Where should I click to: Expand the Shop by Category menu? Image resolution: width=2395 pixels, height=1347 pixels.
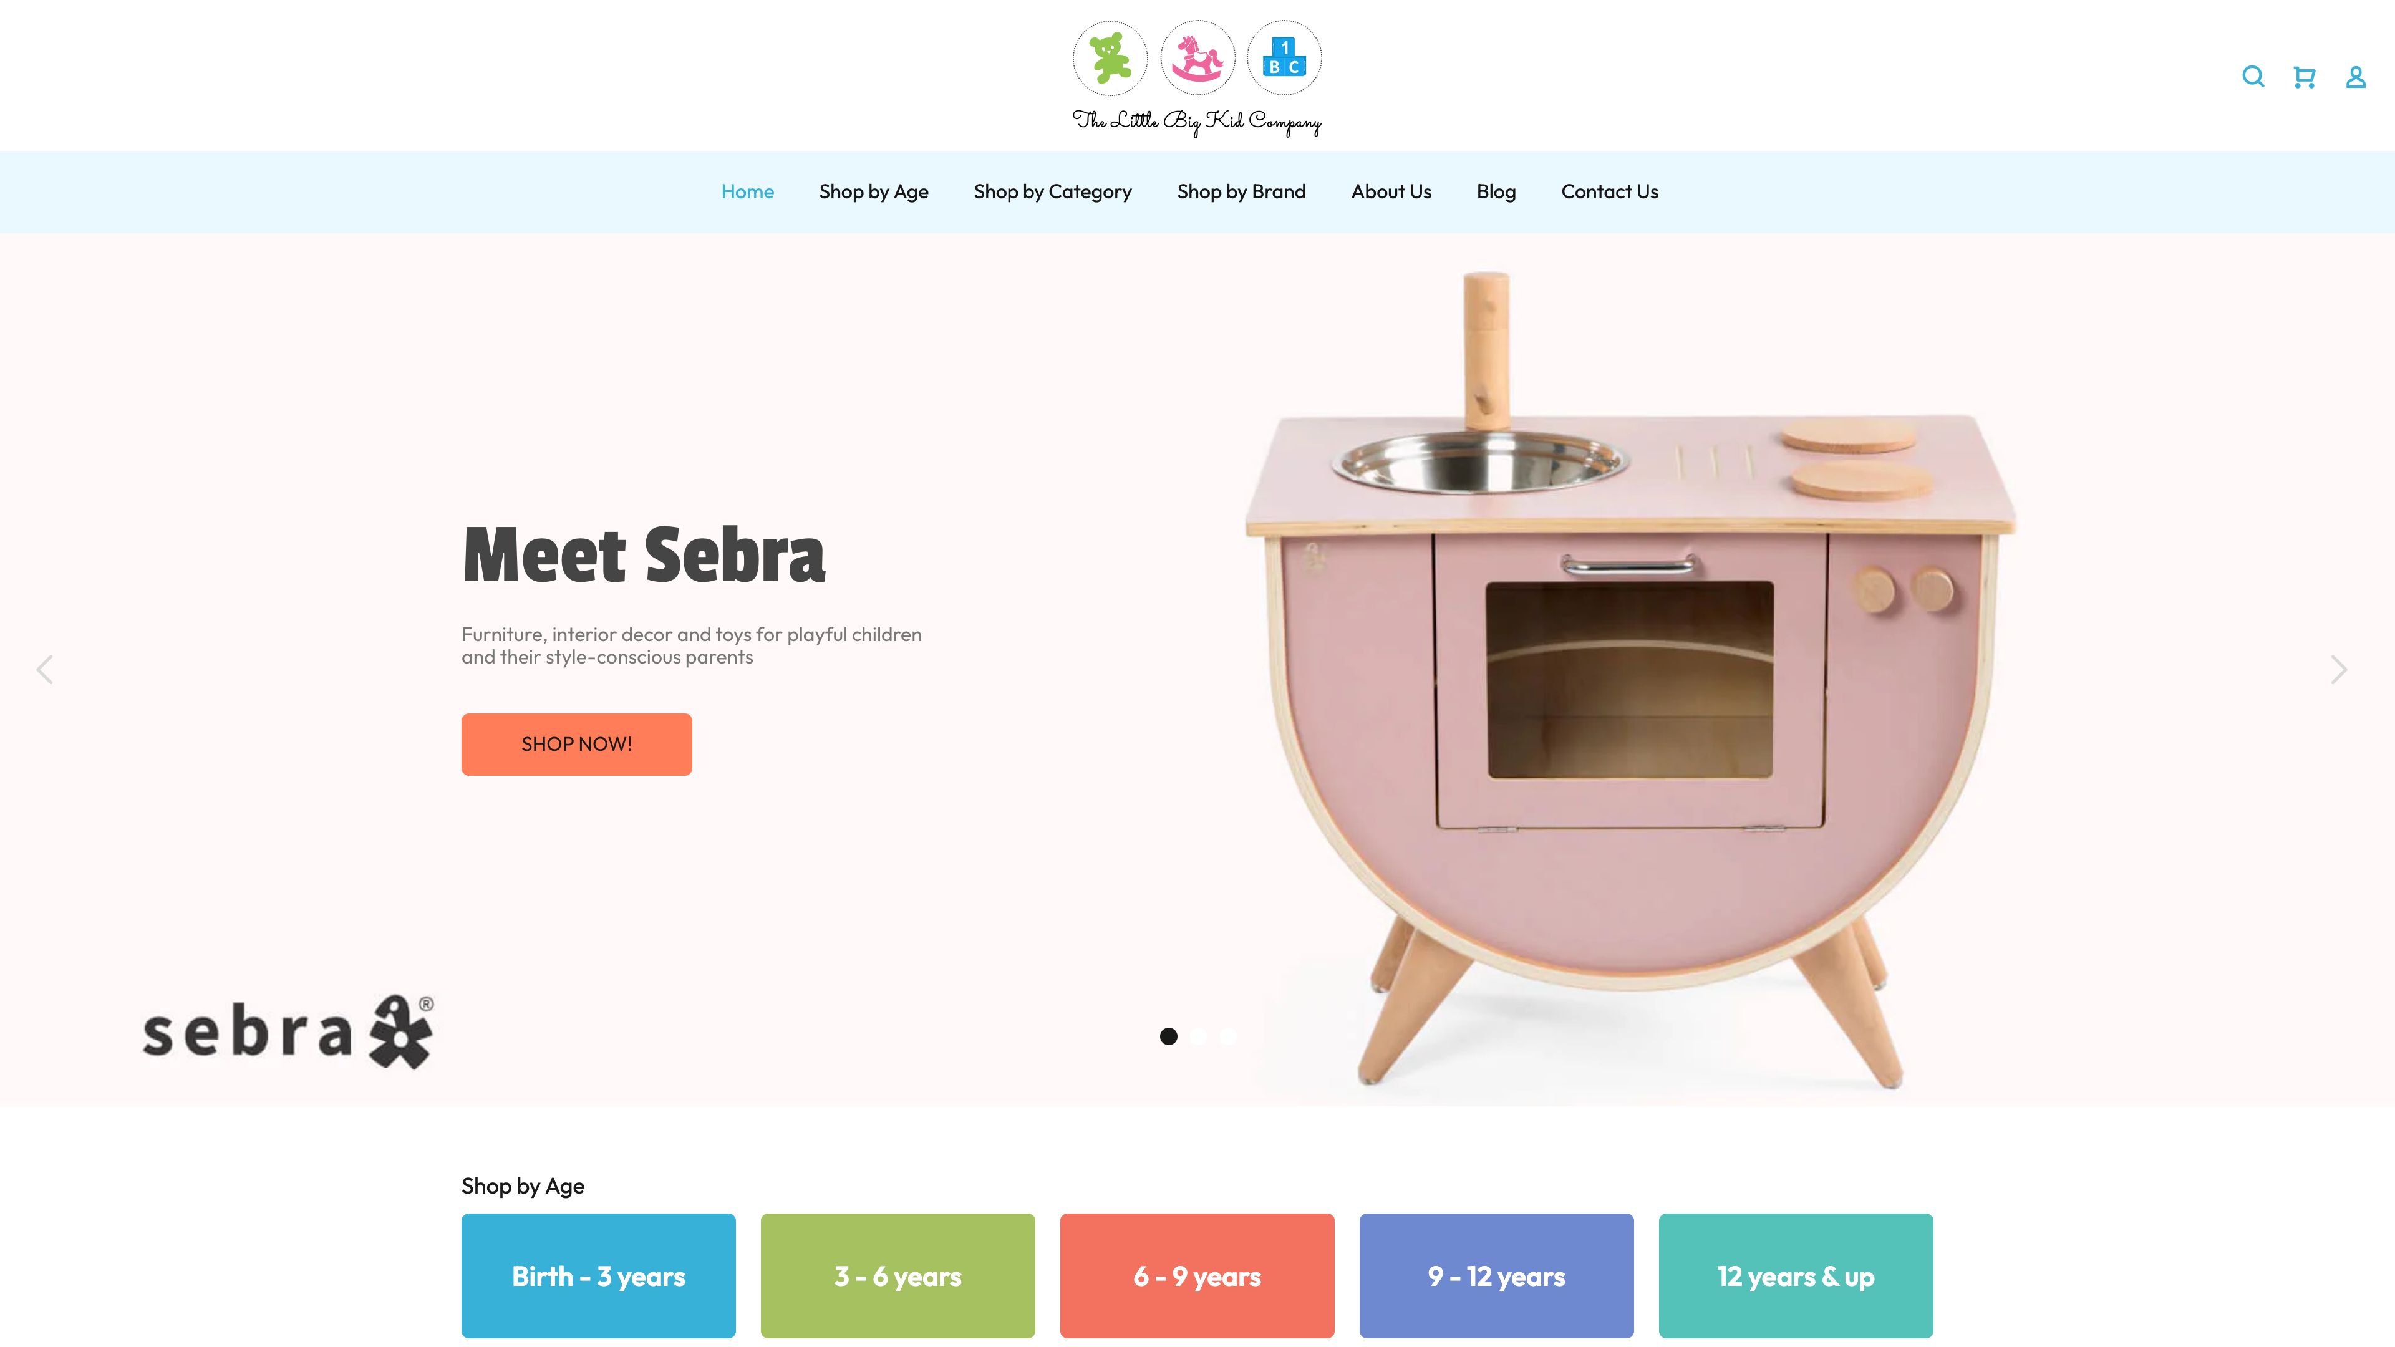click(1052, 191)
